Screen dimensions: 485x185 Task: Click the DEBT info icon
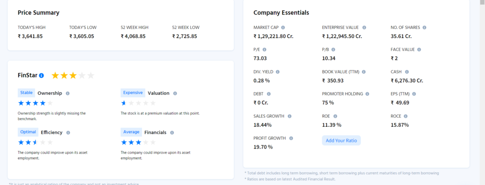[269, 94]
